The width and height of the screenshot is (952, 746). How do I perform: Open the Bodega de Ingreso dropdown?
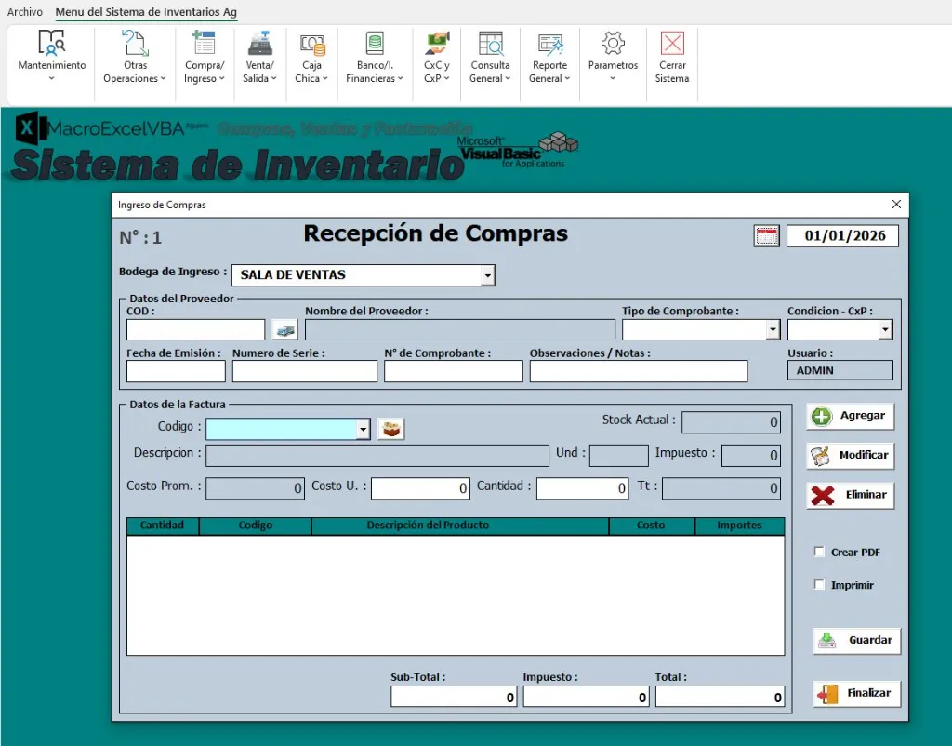tap(487, 275)
